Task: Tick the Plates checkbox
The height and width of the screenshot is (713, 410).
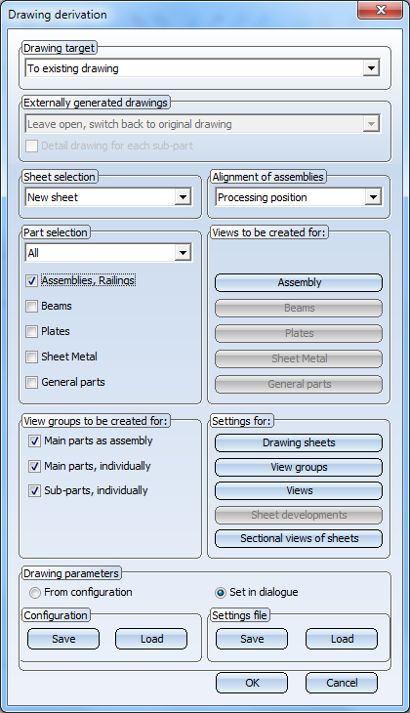Action: click(x=31, y=332)
